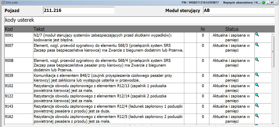The height and width of the screenshot is (127, 279).
Task: Open details magnifier for fault code 9007
Action: (257, 44)
